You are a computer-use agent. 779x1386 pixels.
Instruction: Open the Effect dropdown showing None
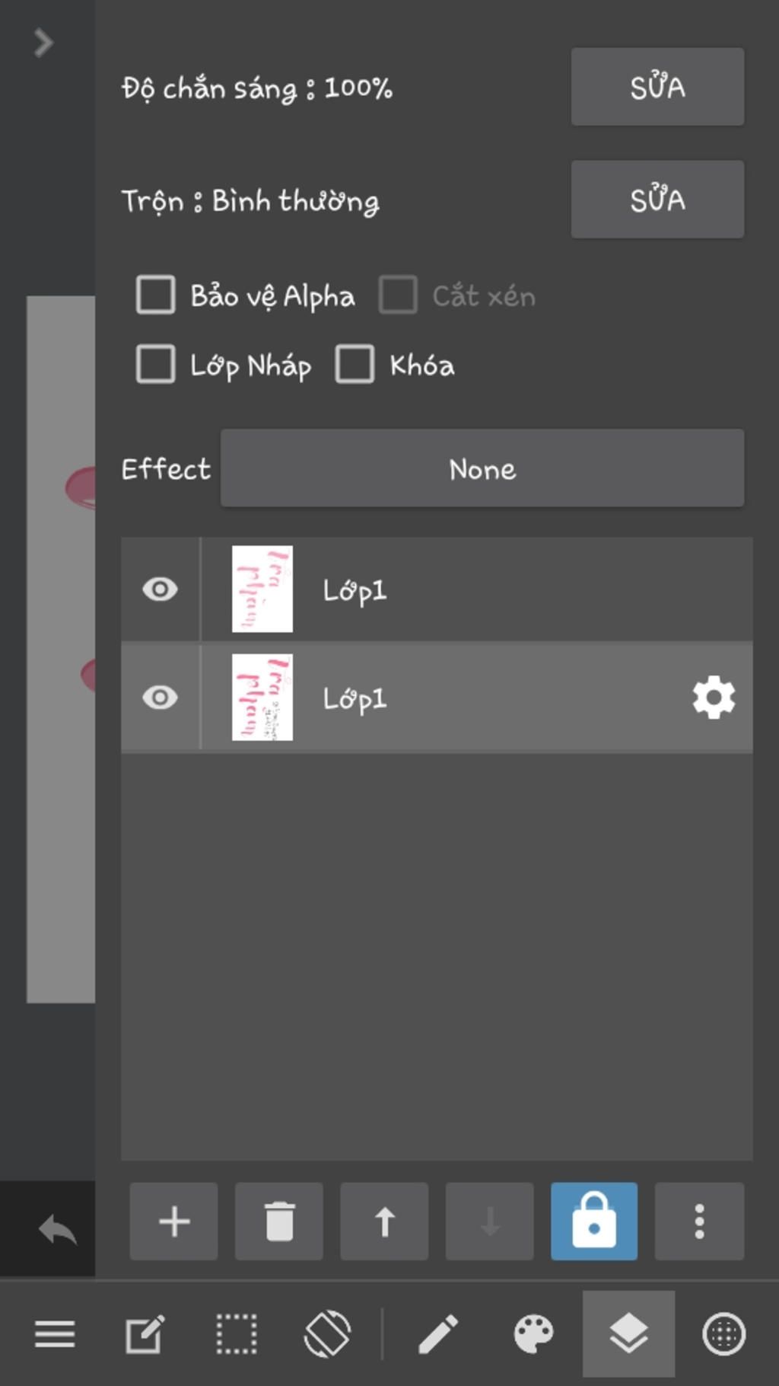click(482, 468)
